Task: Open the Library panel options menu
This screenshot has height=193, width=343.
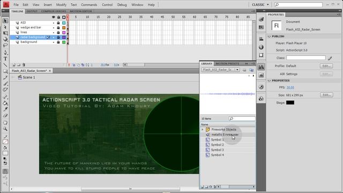Action: point(253,64)
